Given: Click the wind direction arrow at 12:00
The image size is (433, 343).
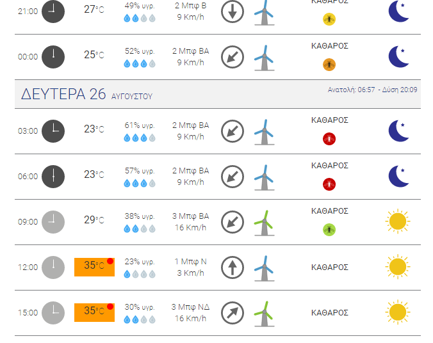Looking at the screenshot, I should (x=233, y=267).
